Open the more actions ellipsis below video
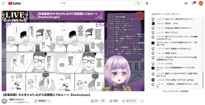 click(x=142, y=101)
